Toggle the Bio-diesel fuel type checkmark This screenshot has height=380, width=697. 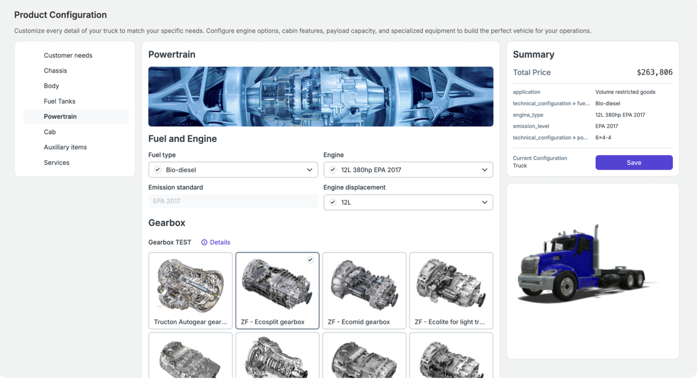coord(157,169)
